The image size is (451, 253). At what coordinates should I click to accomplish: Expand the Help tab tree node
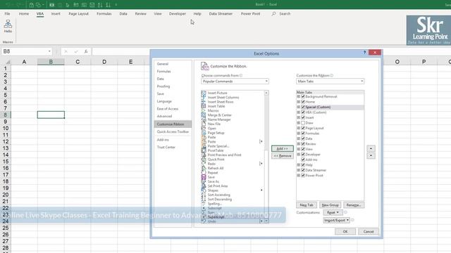299,165
